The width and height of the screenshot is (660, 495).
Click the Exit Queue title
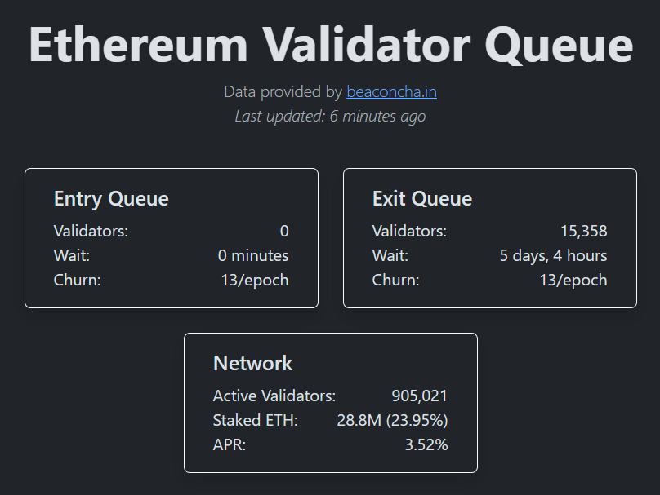[x=422, y=198]
